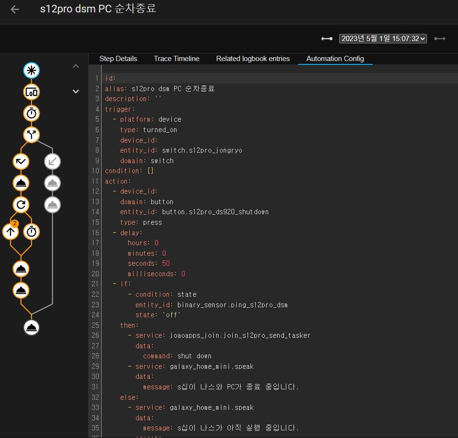Go to the newer trace arrow

click(x=439, y=39)
